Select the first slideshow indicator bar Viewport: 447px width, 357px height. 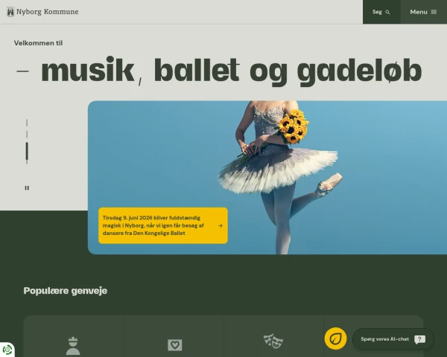coord(27,123)
